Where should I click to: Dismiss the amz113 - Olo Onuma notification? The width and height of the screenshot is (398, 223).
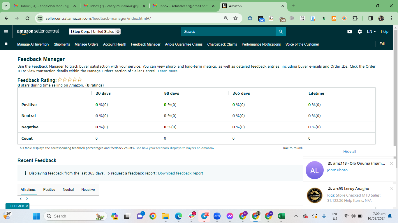click(392, 164)
